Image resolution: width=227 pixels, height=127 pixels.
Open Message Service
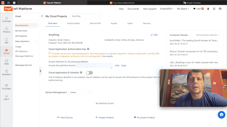23,65
